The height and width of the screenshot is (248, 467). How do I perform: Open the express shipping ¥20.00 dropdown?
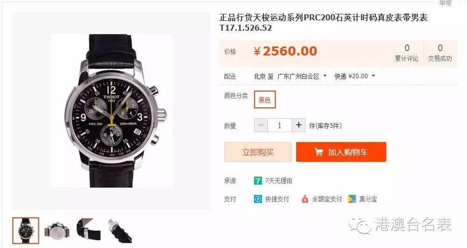(354, 76)
